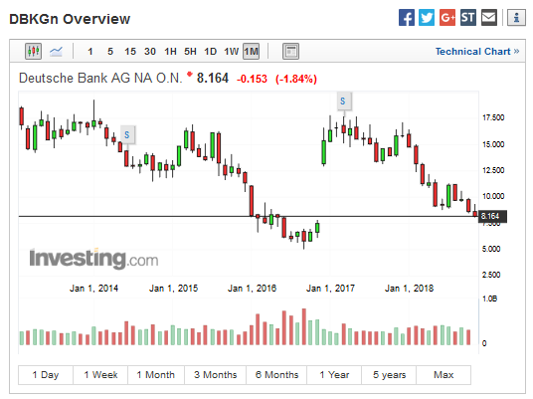This screenshot has width=533, height=399.
Task: Show the 1 Year range
Action: click(x=334, y=375)
